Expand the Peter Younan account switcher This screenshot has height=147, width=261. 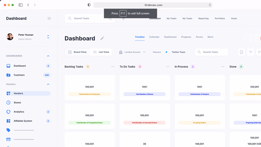[48, 37]
